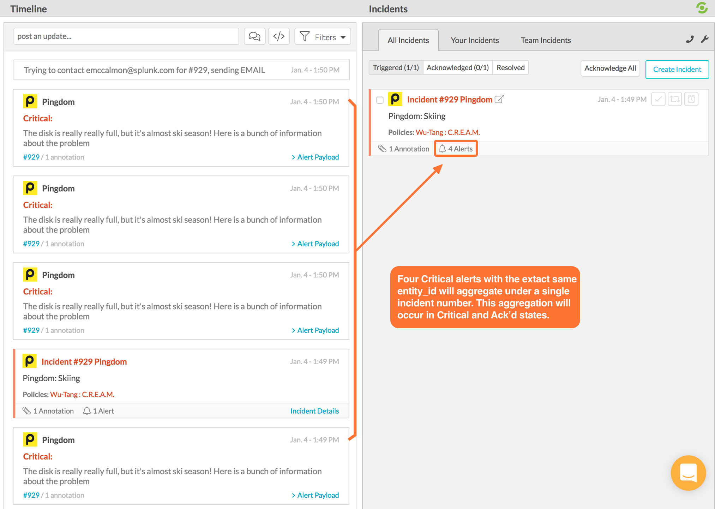The height and width of the screenshot is (509, 715).
Task: Click Pingdom logo on timeline Incident #929 card
Action: tap(30, 361)
